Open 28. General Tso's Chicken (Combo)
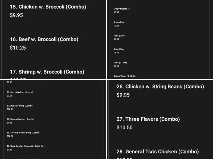The width and height of the screenshot is (213, 159). pos(158,152)
